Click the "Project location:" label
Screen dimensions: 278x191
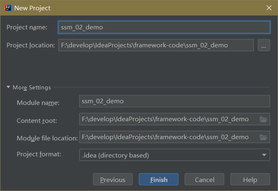[31, 45]
